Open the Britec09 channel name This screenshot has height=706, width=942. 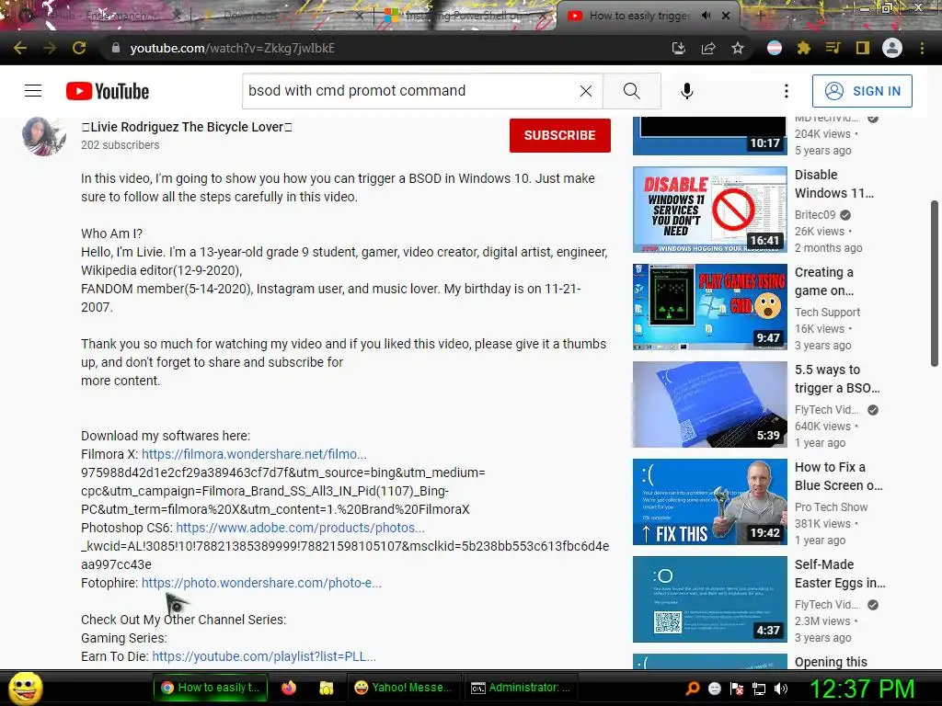click(815, 215)
